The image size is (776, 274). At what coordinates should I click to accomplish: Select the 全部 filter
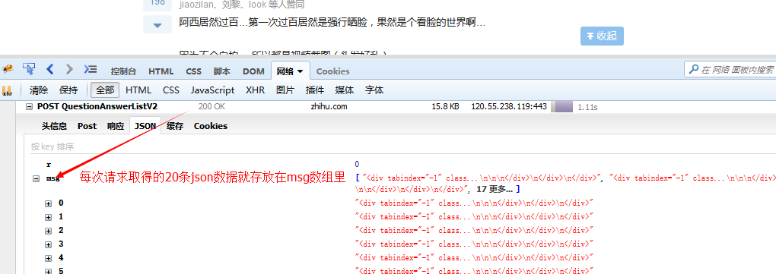[105, 90]
